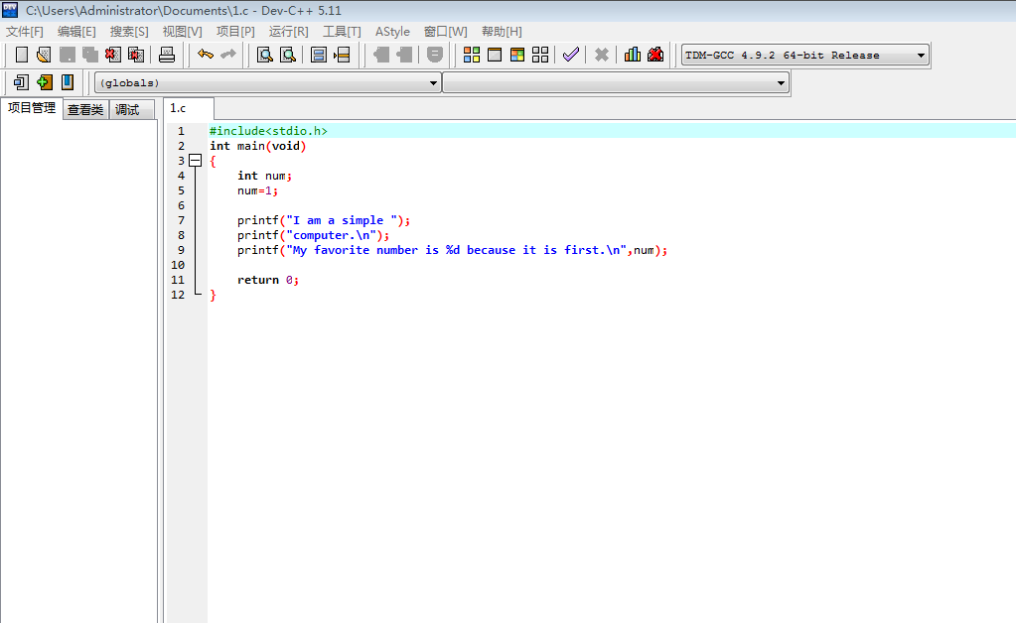Open the 文件[F] menu
This screenshot has width=1016, height=623.
(x=25, y=32)
